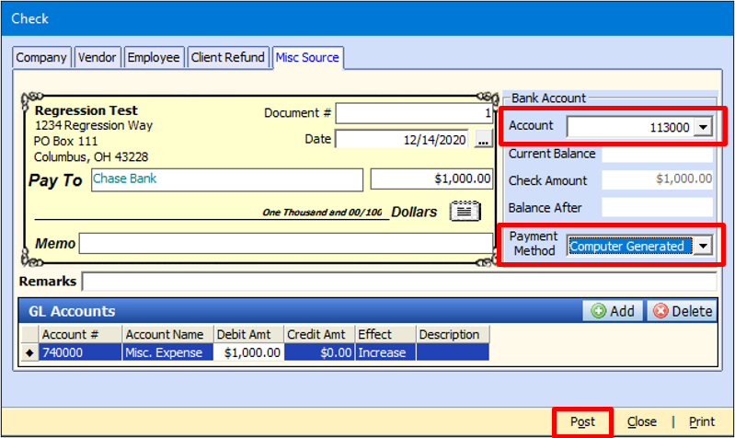Click the Description column header
The height and width of the screenshot is (438, 735).
click(x=453, y=334)
